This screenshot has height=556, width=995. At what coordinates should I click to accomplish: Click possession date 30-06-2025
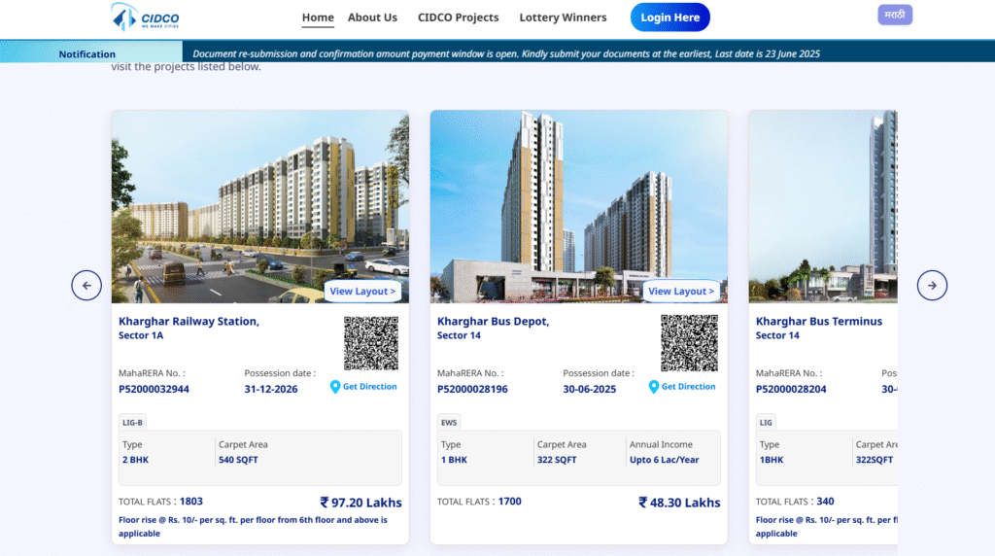tap(590, 389)
